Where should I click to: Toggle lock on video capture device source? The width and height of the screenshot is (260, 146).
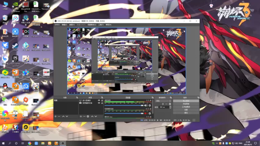102,103
